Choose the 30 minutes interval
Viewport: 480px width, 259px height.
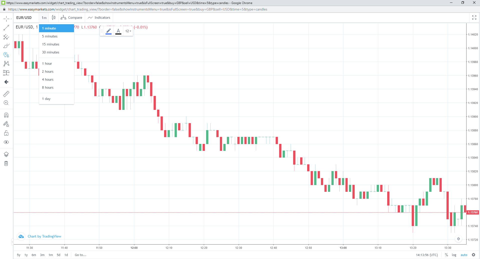57,52
